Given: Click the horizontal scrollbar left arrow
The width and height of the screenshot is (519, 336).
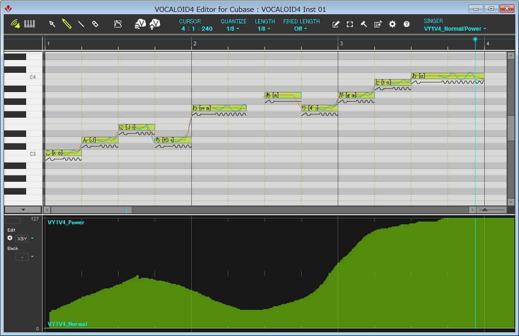Looking at the screenshot, I should [47, 210].
